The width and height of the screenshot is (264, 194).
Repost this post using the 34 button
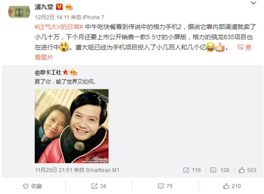point(98,186)
